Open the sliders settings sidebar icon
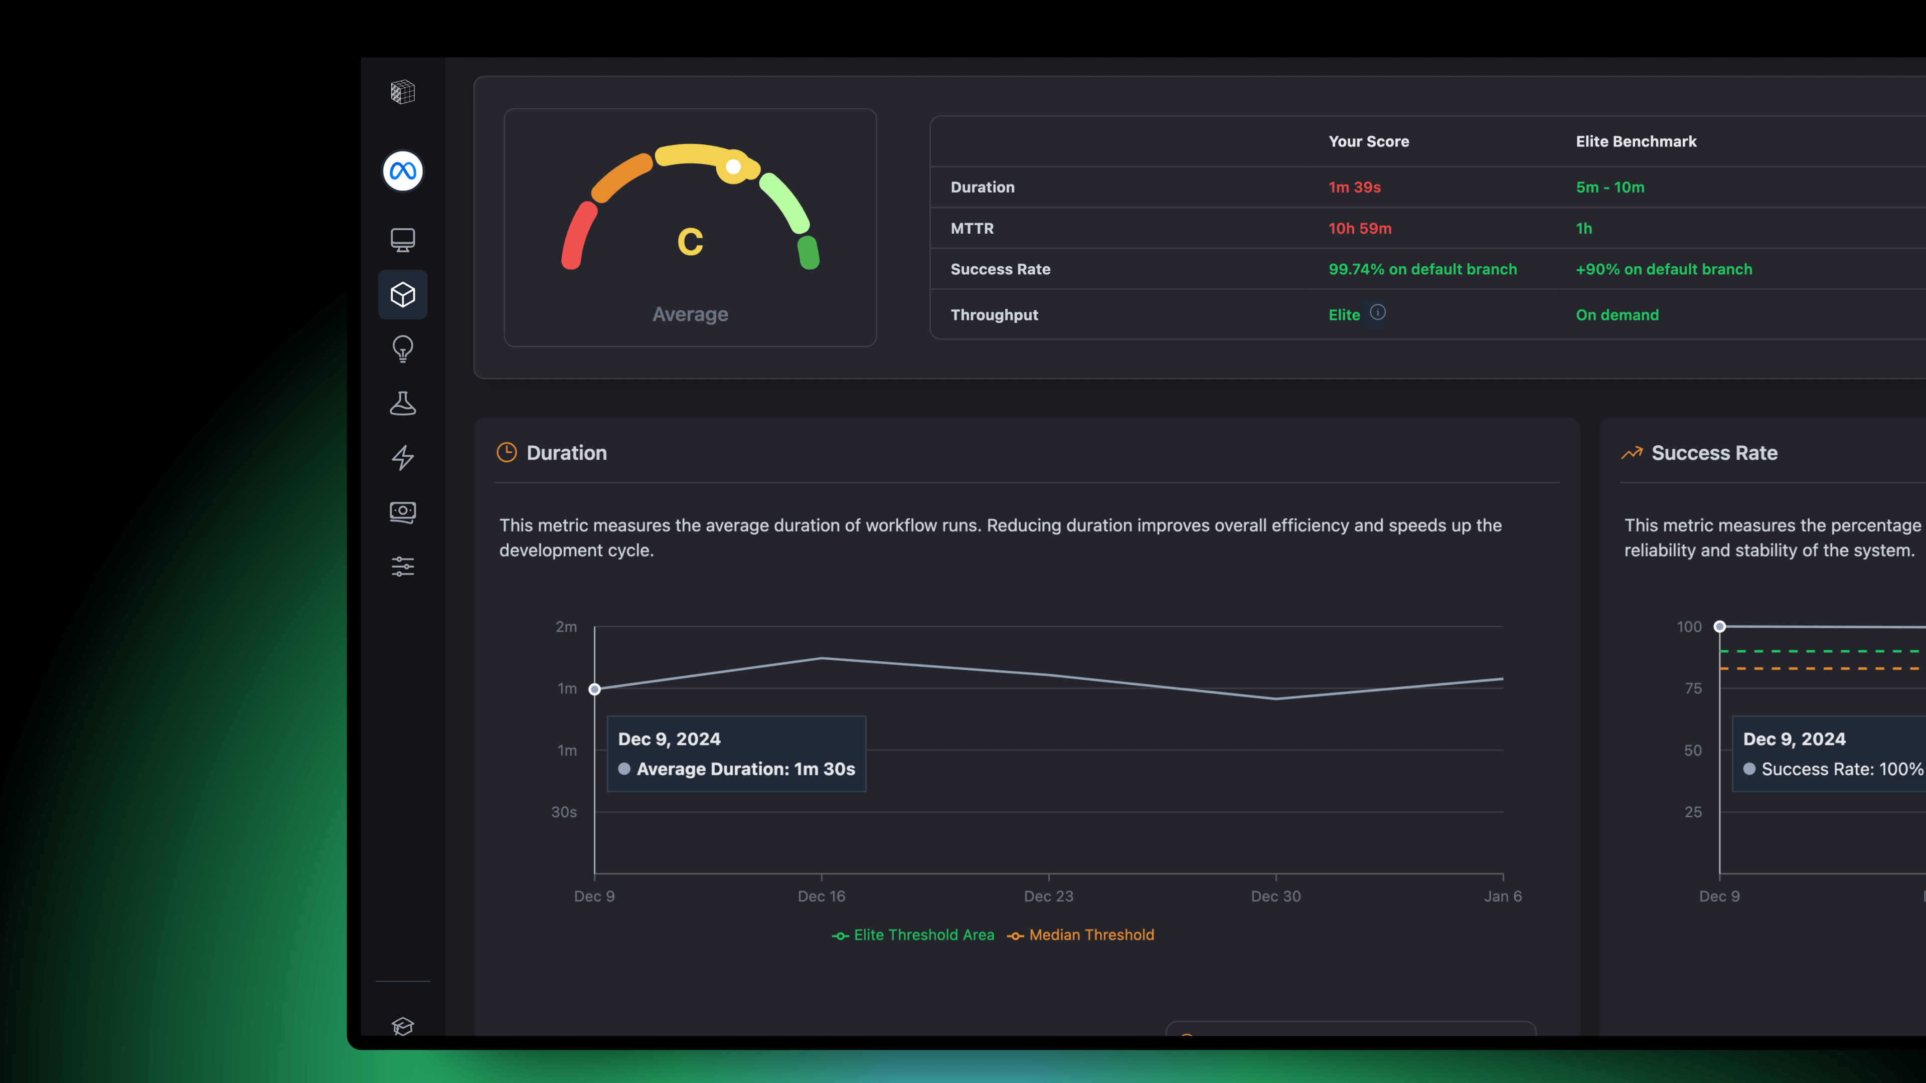1926x1083 pixels. (x=402, y=567)
